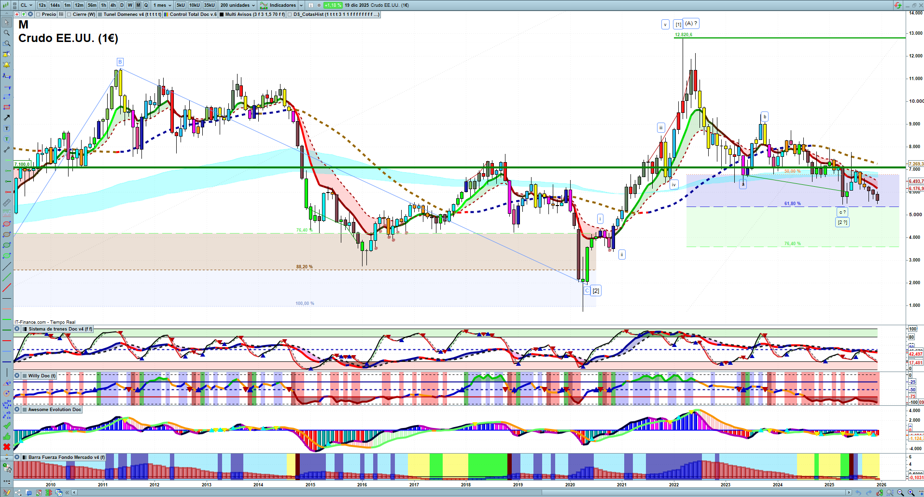
Task: Select the area zoom rectangle tool
Action: 7,43
